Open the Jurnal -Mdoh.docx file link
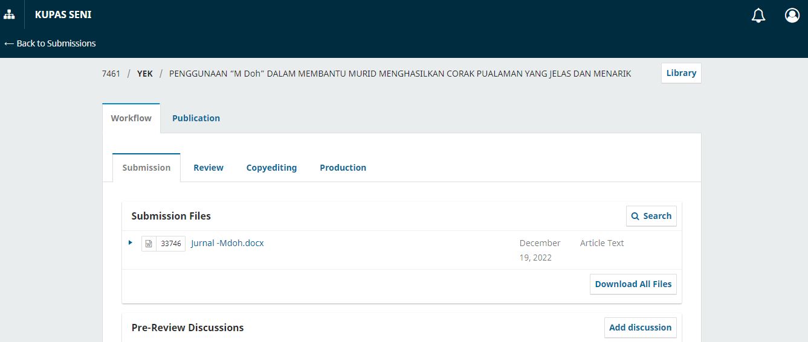The height and width of the screenshot is (342, 808). coord(227,243)
